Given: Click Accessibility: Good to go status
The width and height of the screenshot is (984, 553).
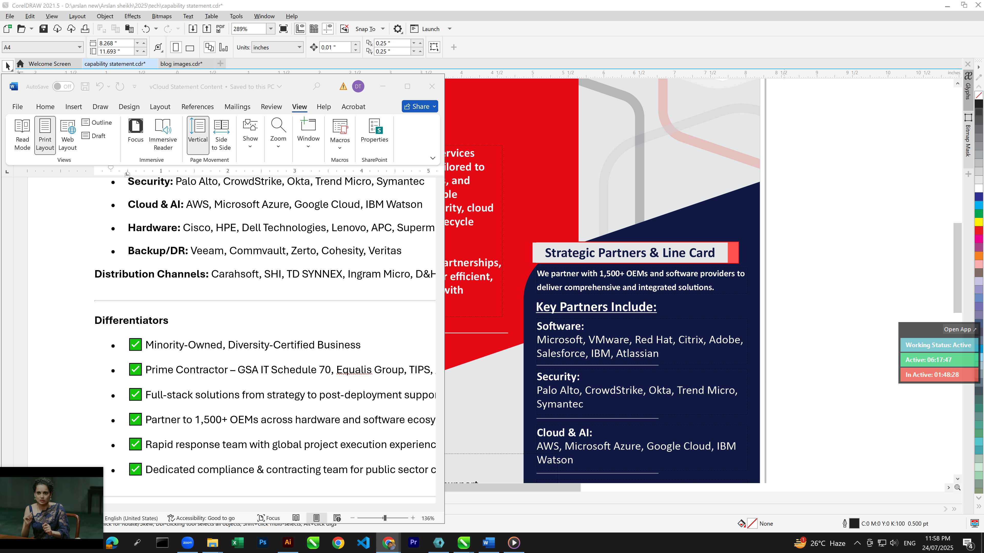Looking at the screenshot, I should coord(201,518).
